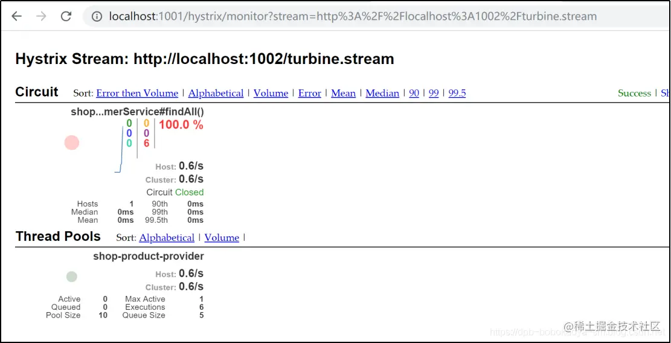The height and width of the screenshot is (343, 671).
Task: Click the browser forward arrow
Action: pos(41,17)
